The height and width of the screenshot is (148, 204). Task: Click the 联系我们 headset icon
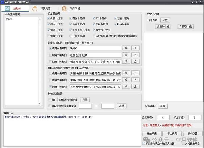[x=64, y=9]
